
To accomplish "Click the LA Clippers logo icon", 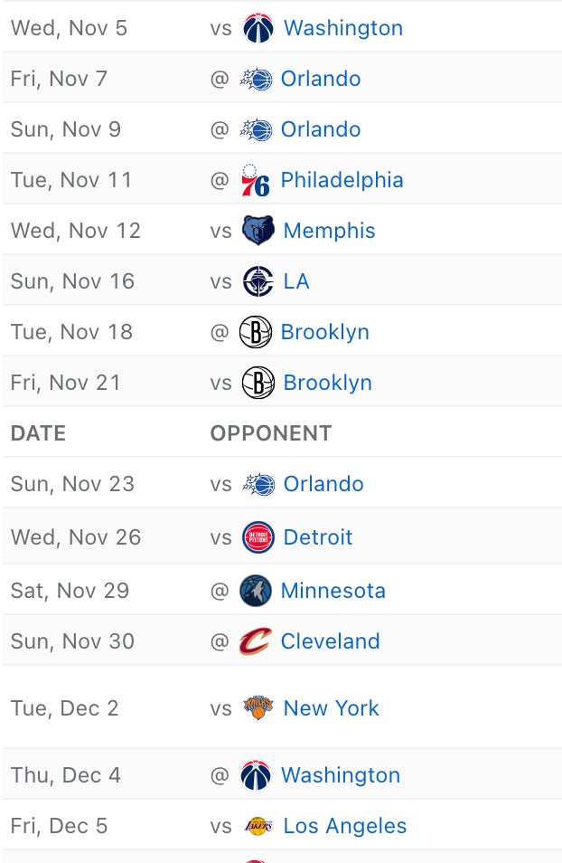I will (x=258, y=281).
